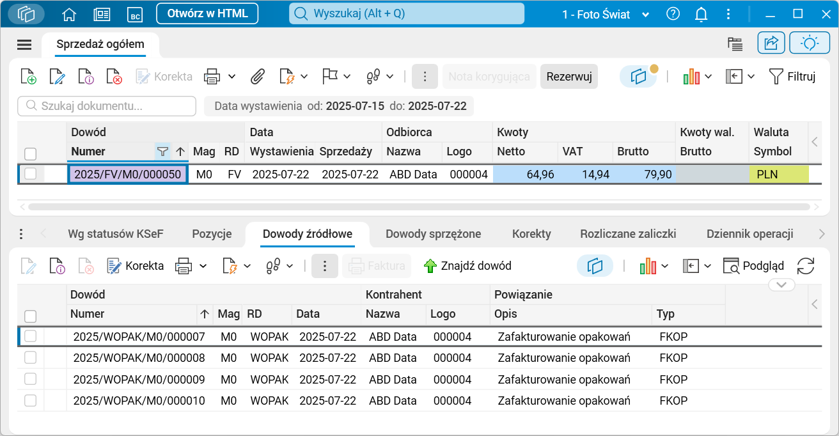Viewport: 839px width, 436px height.
Task: Tick checkbox for 2025/WOPAK/M0/000008
Action: pos(30,357)
